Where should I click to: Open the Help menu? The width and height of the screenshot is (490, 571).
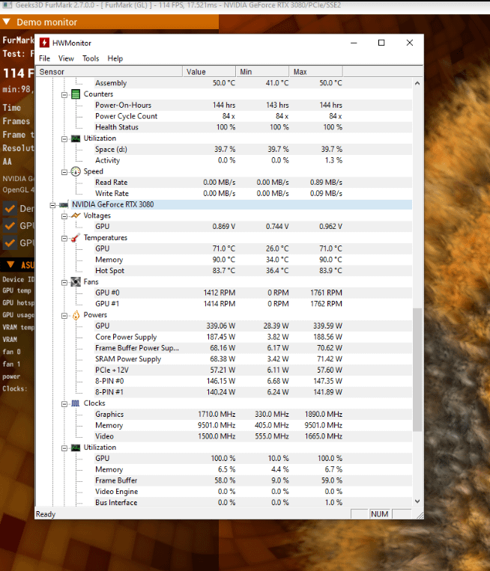pyautogui.click(x=115, y=58)
